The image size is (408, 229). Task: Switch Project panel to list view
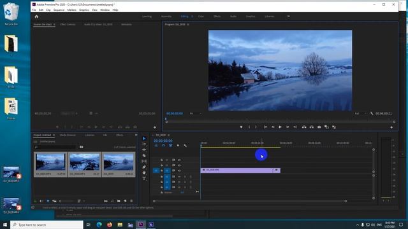click(x=41, y=201)
